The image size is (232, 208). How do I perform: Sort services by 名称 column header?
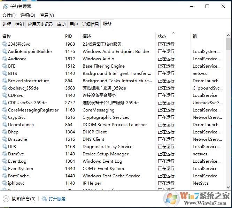(7, 36)
